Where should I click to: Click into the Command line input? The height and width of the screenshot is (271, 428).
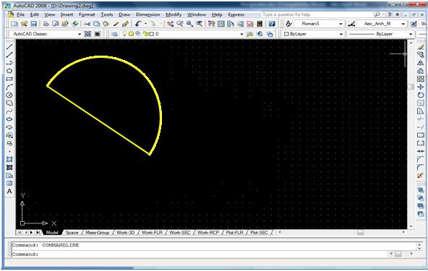coord(213,254)
